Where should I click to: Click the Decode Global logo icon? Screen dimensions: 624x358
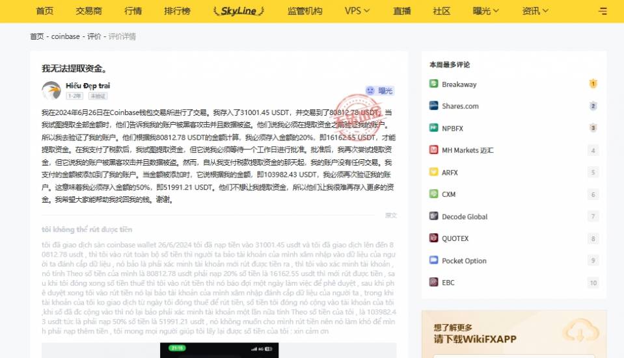434,216
